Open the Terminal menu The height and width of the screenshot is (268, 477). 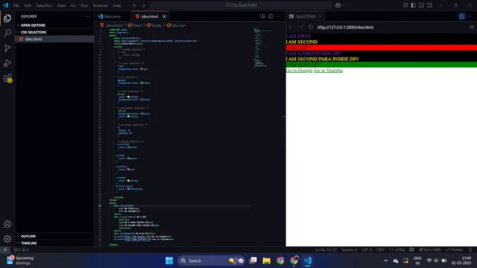(x=100, y=6)
